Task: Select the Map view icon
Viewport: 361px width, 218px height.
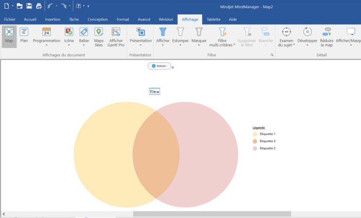Action: [x=9, y=35]
